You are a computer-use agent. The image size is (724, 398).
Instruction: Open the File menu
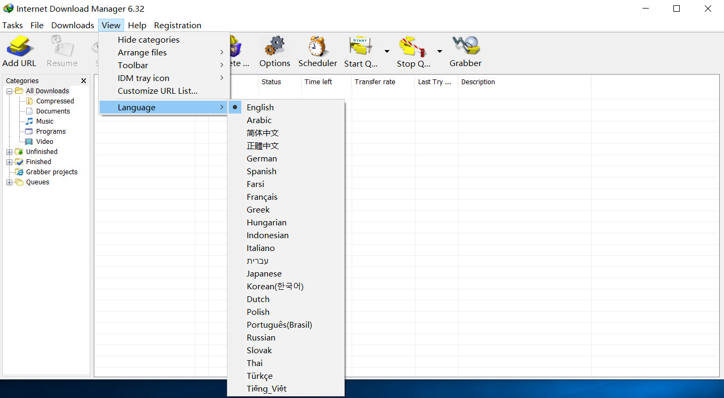(x=37, y=25)
